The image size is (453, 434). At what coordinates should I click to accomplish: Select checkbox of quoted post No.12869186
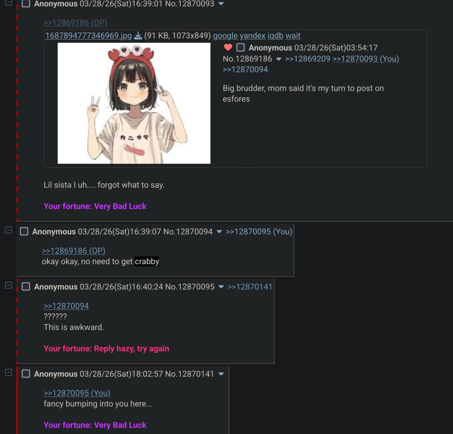tap(241, 47)
